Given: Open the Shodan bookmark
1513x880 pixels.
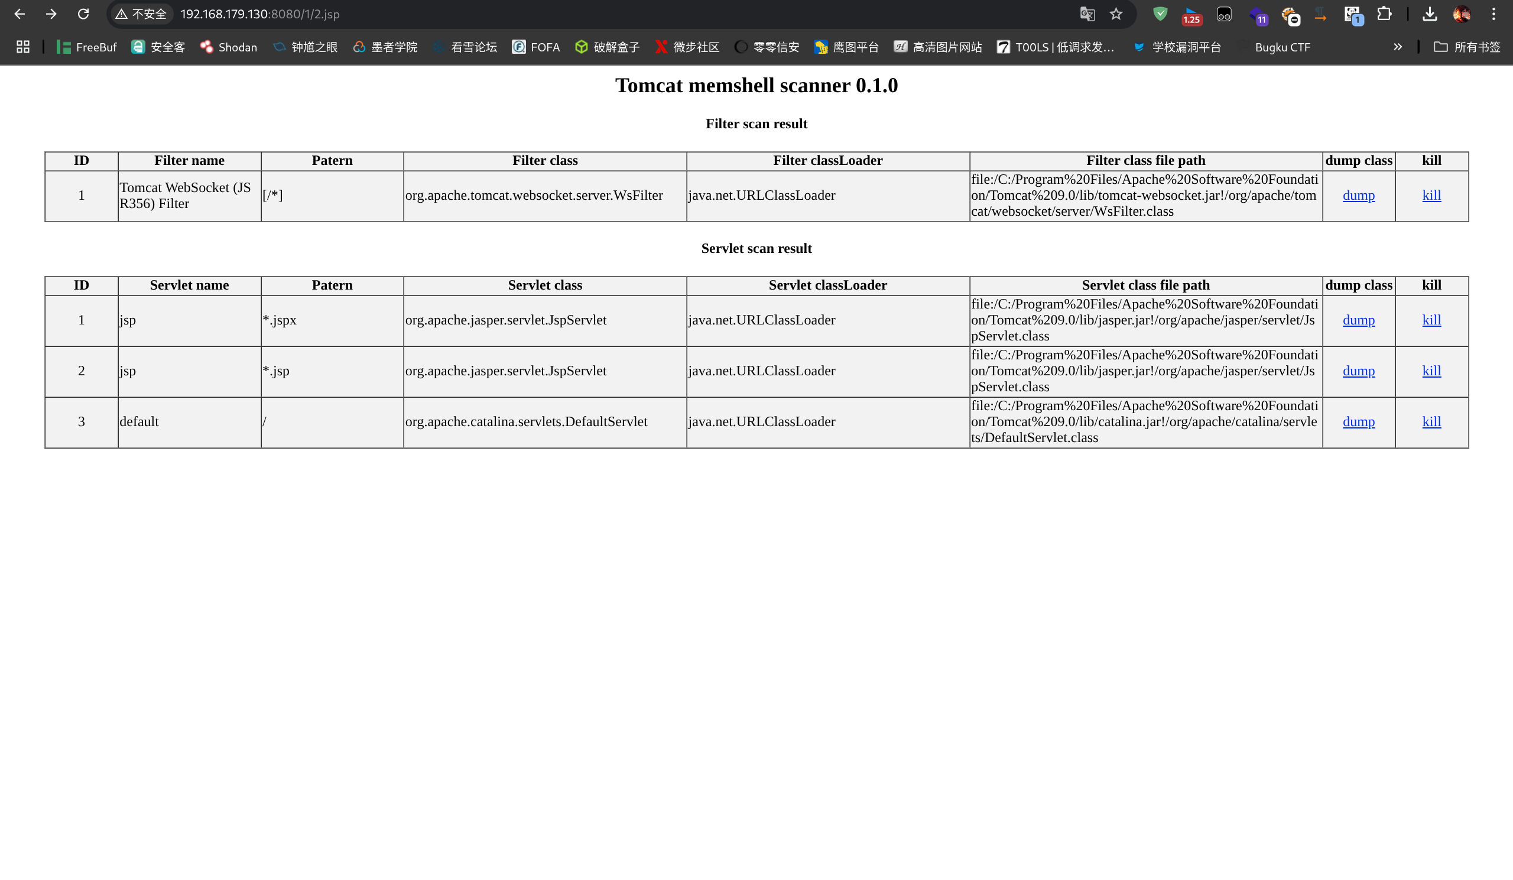Looking at the screenshot, I should [x=229, y=47].
